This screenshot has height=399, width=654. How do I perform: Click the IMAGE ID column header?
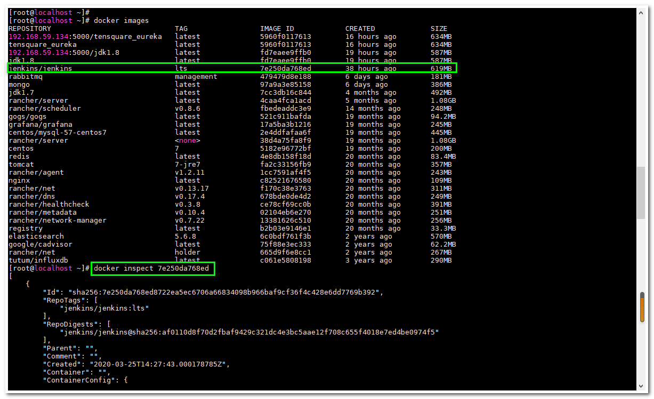(277, 28)
